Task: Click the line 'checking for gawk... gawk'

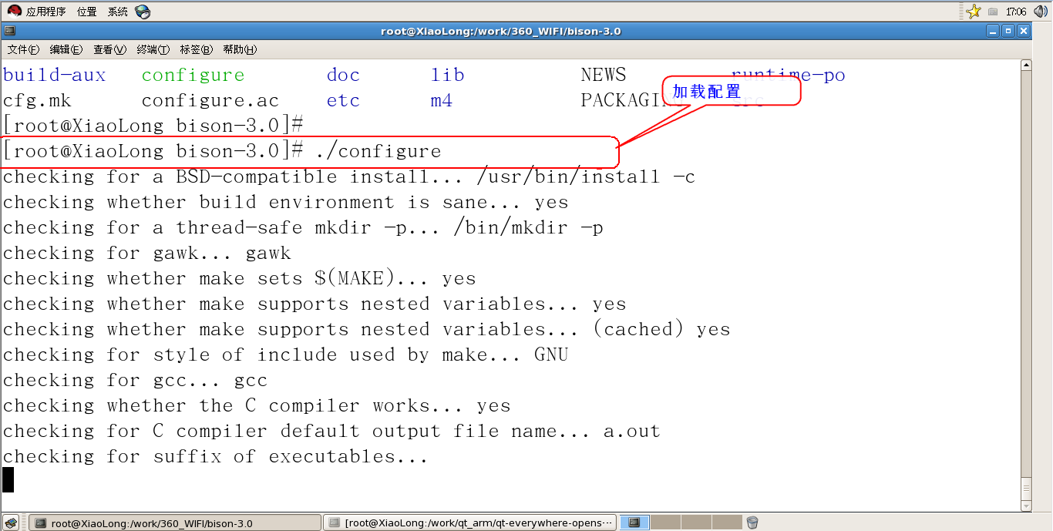Action: point(147,253)
